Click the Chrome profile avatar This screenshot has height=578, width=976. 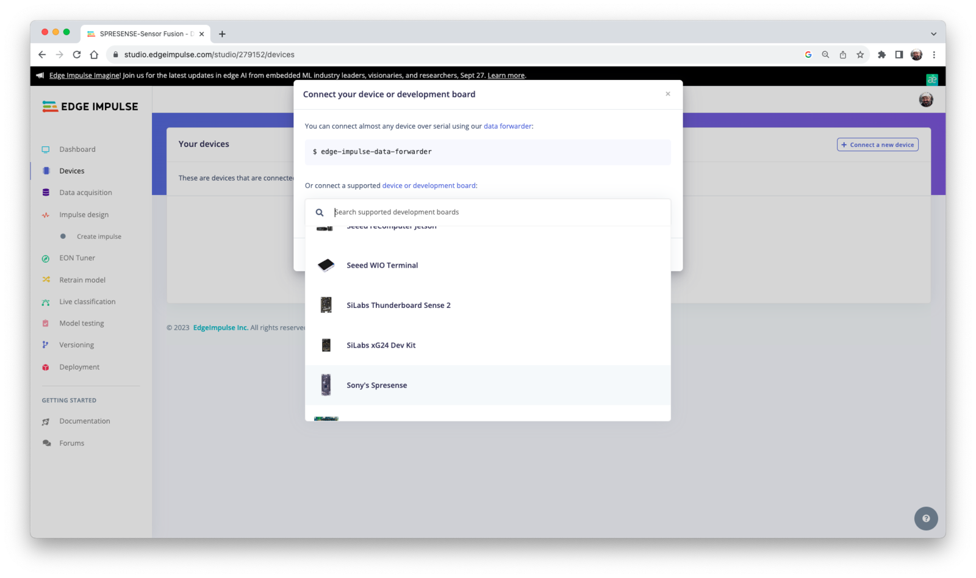[x=916, y=55]
